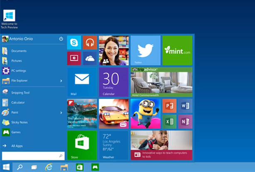Open File Explorer from Start menu list

(33, 81)
